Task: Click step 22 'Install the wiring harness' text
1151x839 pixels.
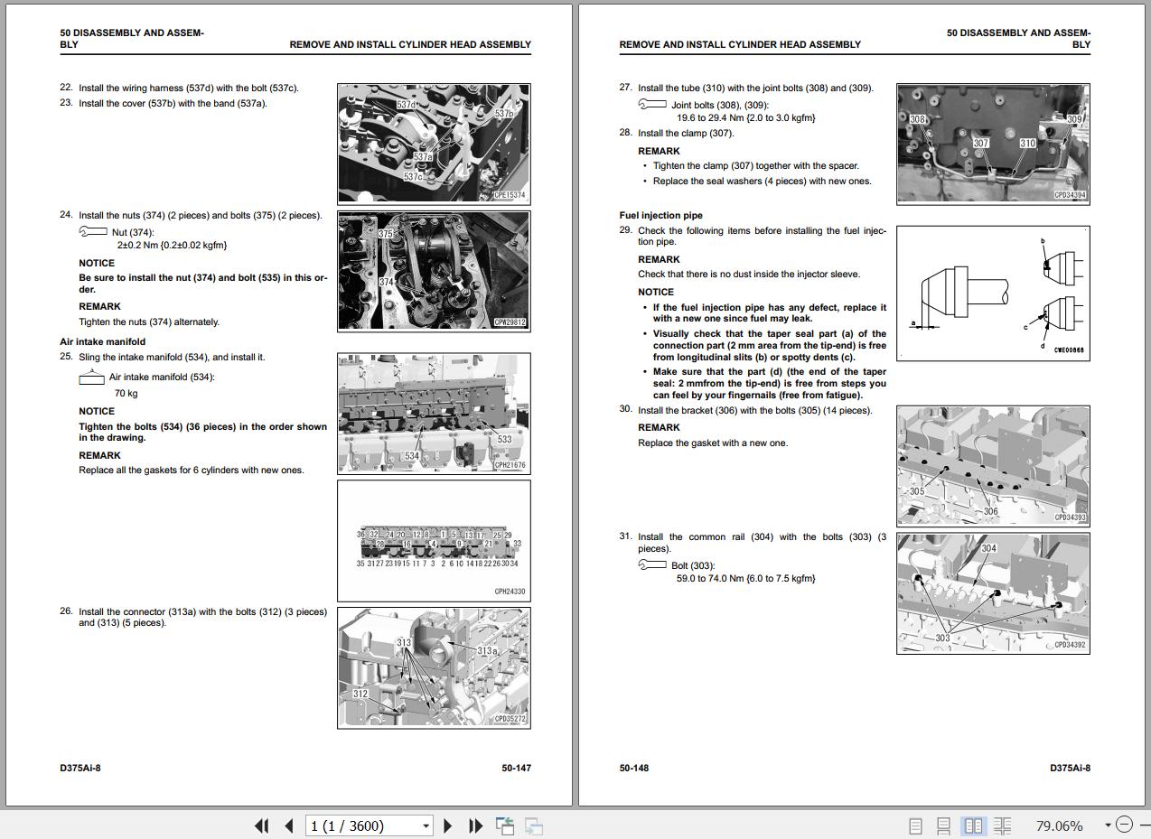Action: tap(189, 89)
